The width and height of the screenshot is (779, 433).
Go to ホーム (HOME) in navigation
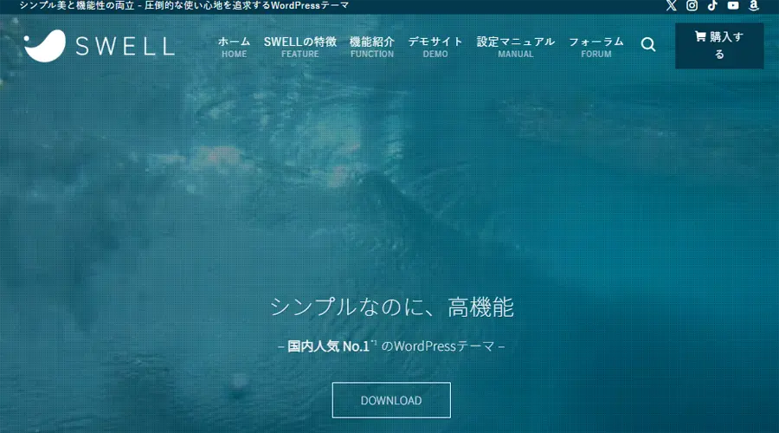234,47
